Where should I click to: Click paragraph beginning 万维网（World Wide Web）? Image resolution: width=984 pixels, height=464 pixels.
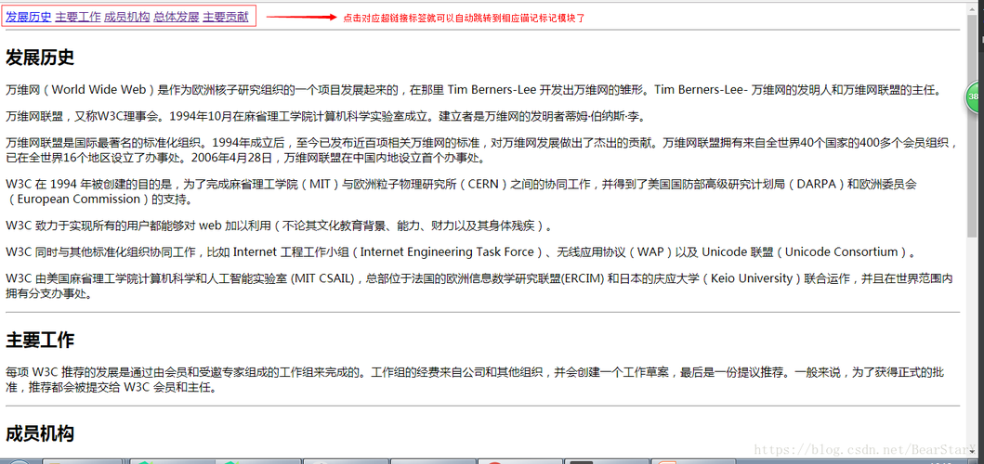pos(474,90)
